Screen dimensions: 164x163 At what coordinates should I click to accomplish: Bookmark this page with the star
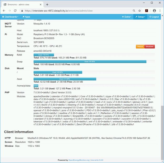click(140, 11)
